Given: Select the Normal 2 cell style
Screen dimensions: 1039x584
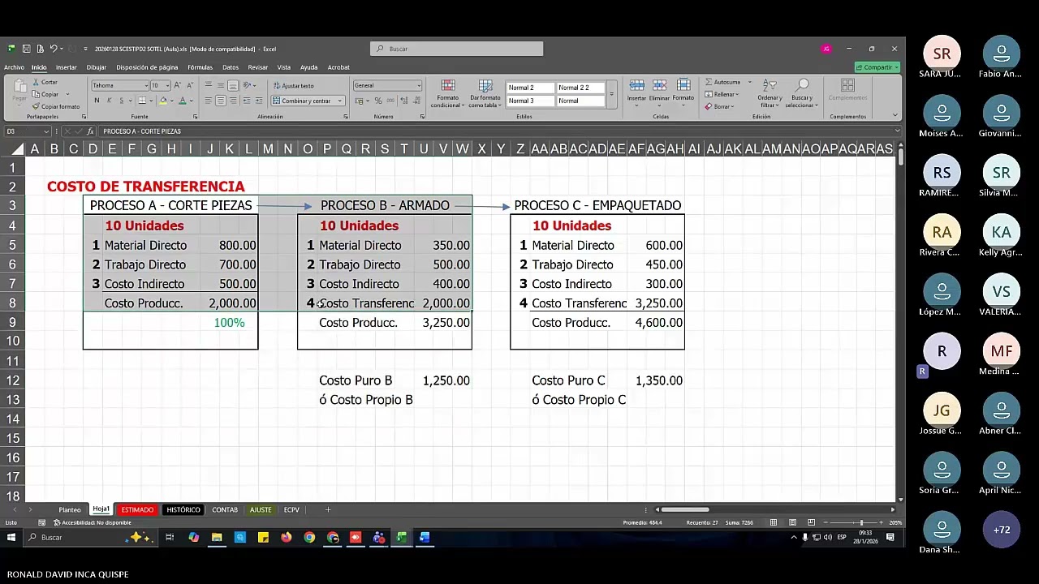Looking at the screenshot, I should click(530, 88).
